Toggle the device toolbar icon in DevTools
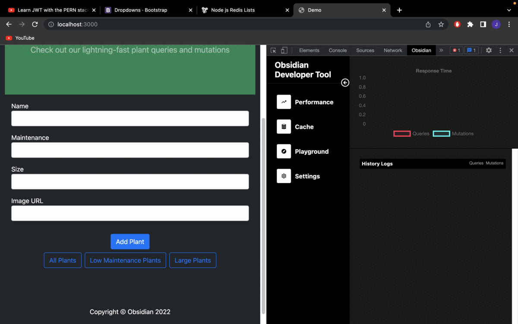 pos(284,51)
